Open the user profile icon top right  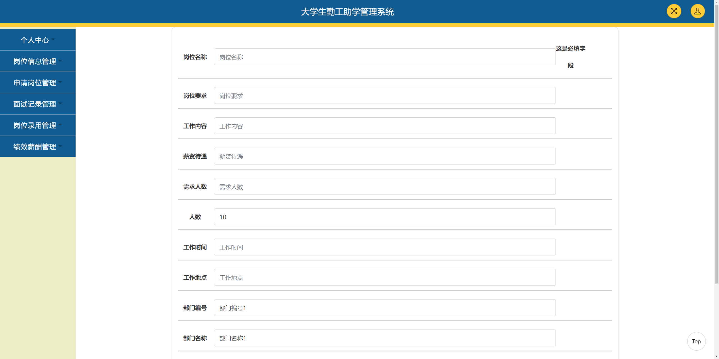[697, 11]
